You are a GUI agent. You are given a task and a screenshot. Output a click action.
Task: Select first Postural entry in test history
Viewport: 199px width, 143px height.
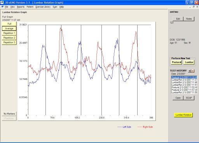(x=184, y=77)
